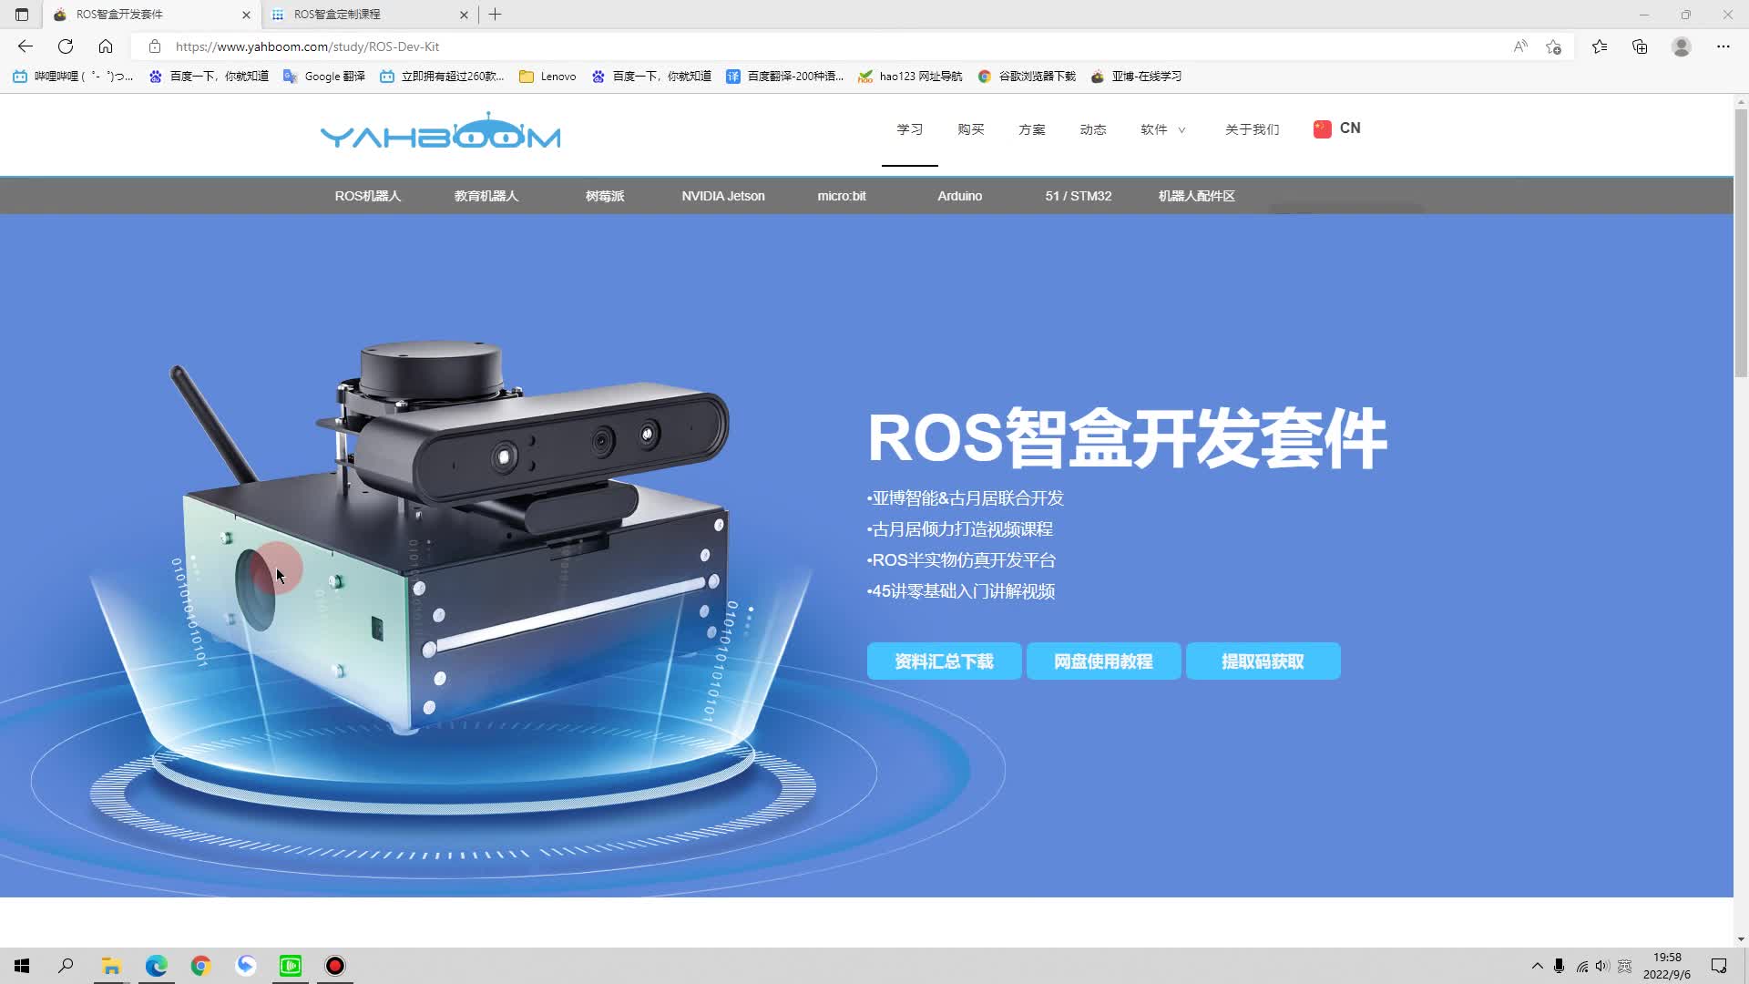Open the Windows Start menu
Viewport: 1749px width, 984px height.
pos(22,966)
